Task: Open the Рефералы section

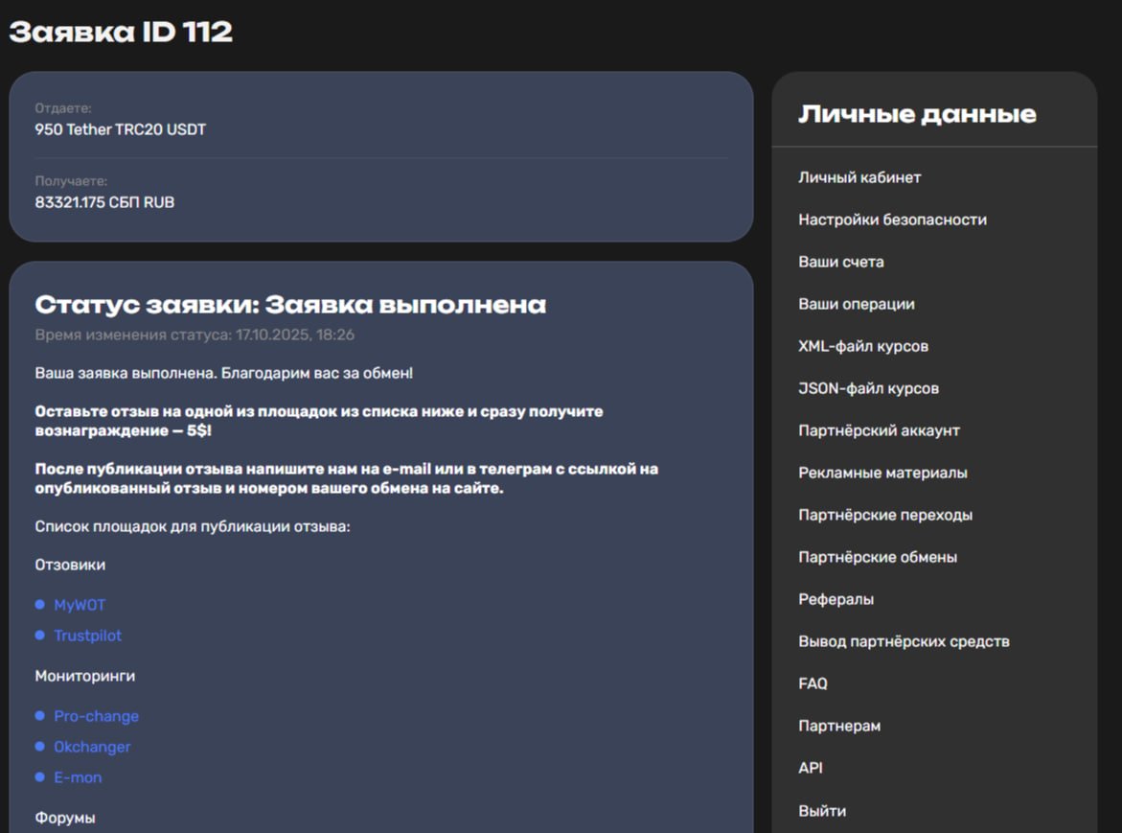Action: (836, 599)
